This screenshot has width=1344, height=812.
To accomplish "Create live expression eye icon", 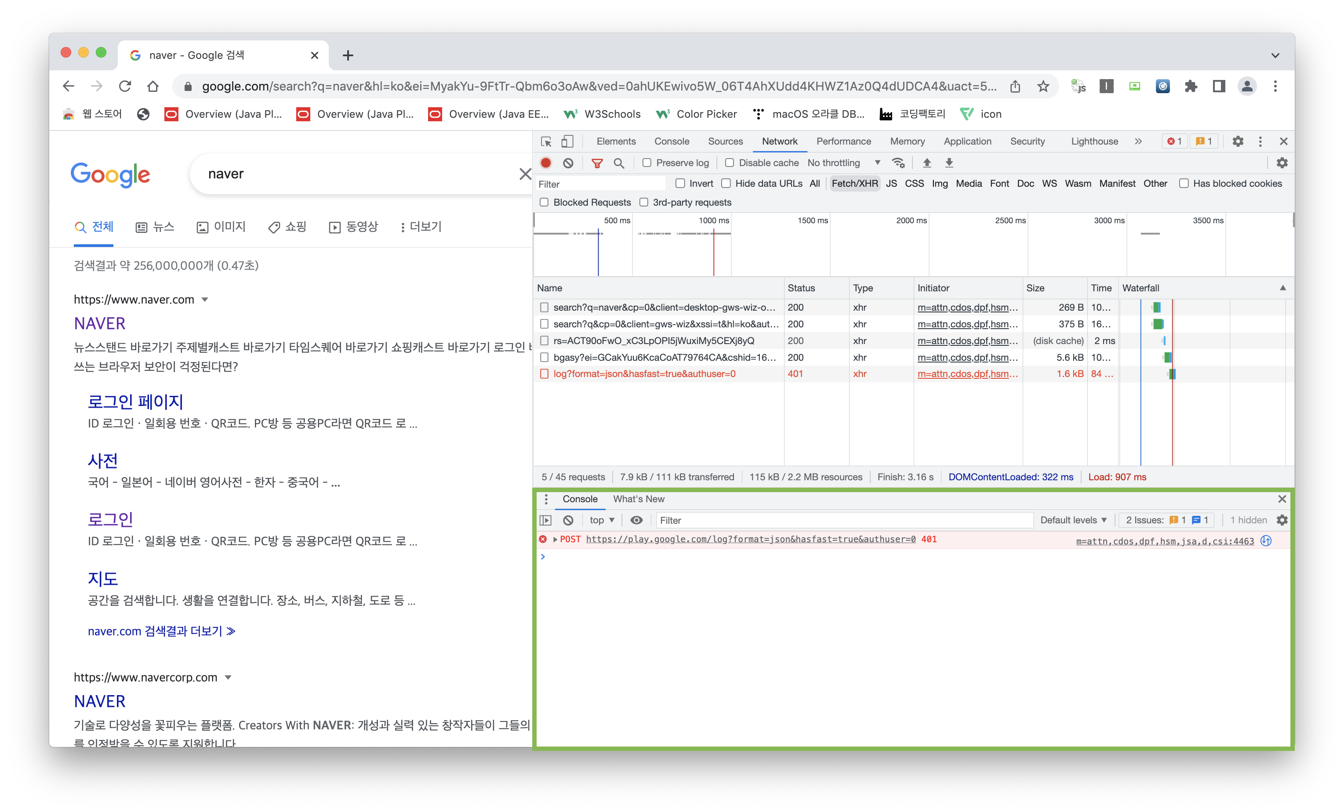I will pos(636,520).
